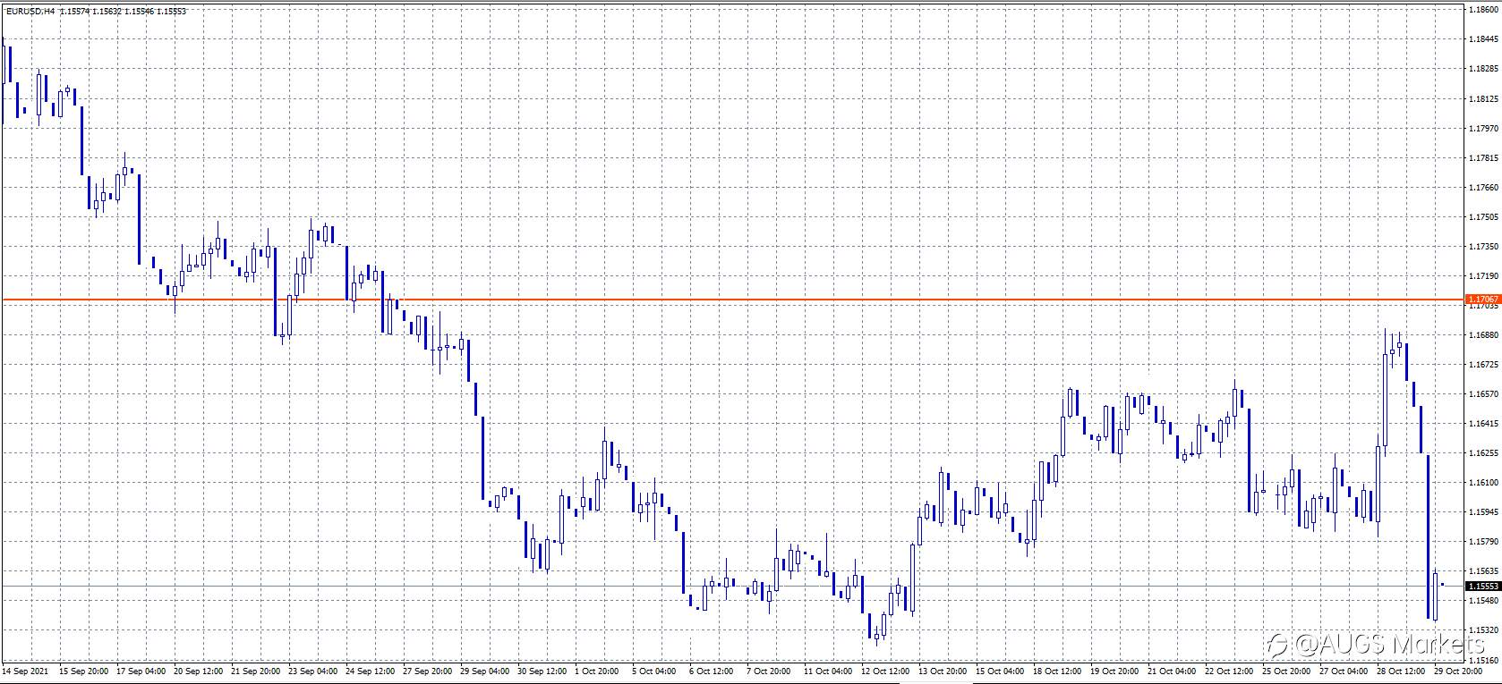
Task: Click the 18 Oct 12:00 time axis label
Action: [1059, 670]
